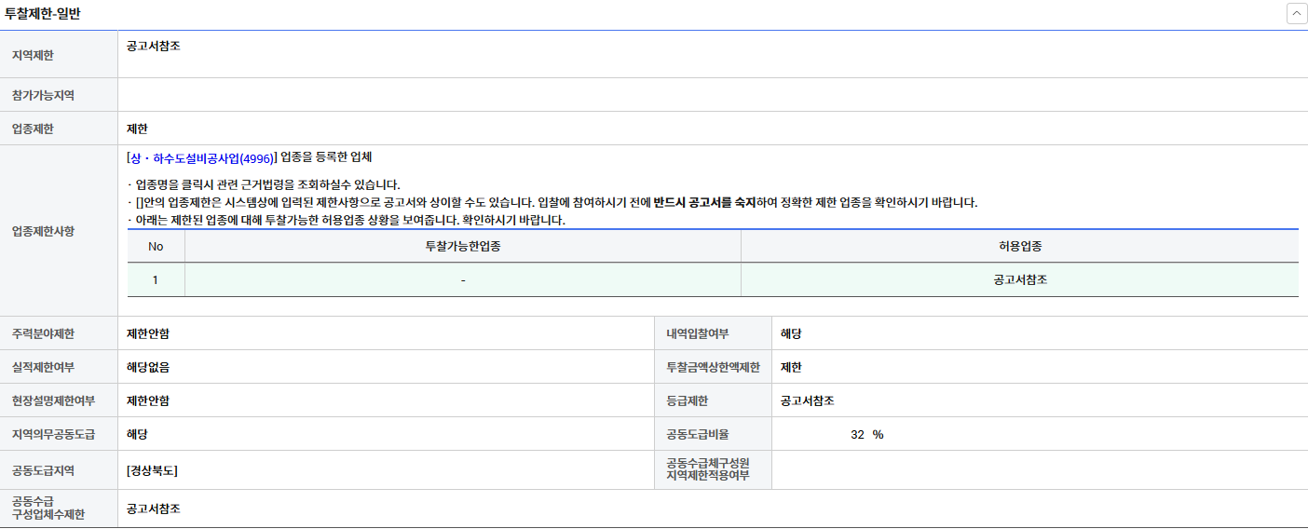Select the 내역입찰여부 label
Viewport: 1308px width, 529px height.
click(x=697, y=333)
